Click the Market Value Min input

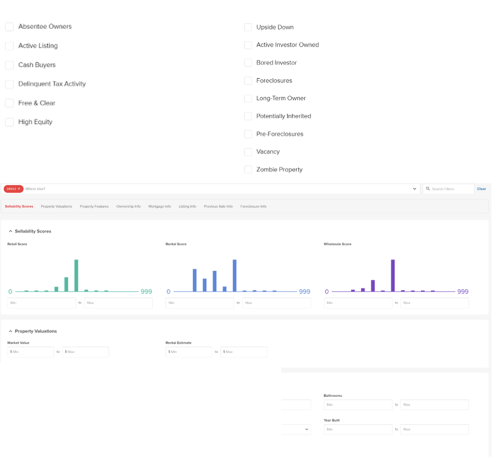click(x=31, y=352)
